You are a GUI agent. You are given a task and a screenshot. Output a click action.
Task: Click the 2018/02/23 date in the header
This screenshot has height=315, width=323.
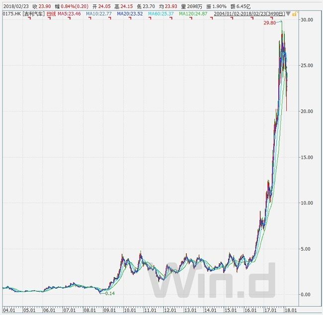coord(16,6)
